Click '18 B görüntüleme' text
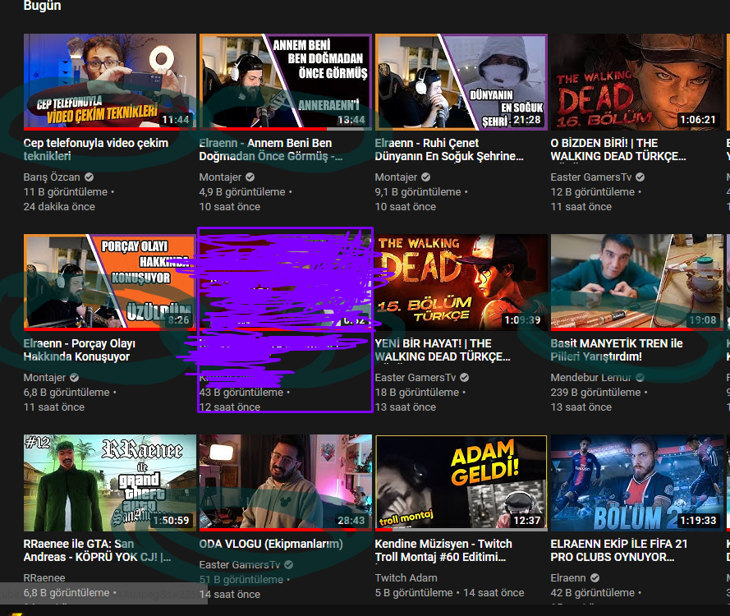The image size is (730, 616). (x=417, y=393)
